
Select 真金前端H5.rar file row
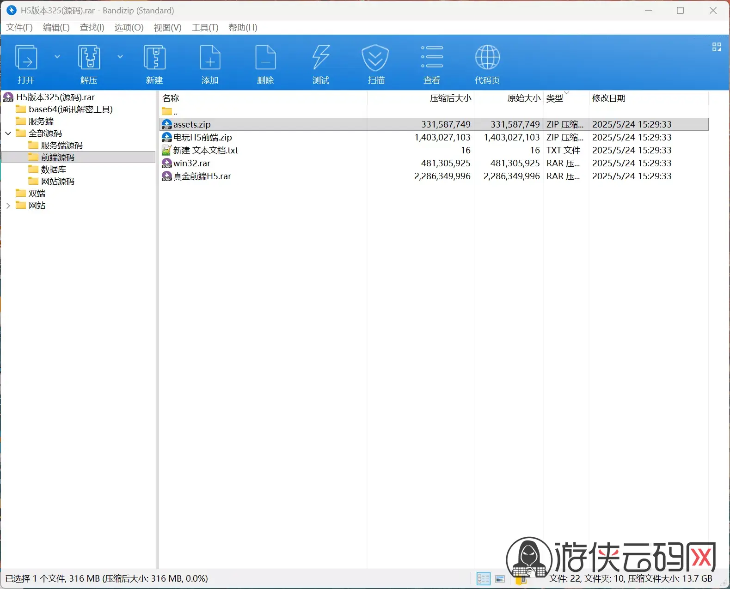[x=434, y=176]
